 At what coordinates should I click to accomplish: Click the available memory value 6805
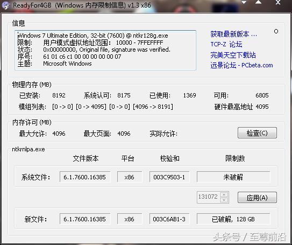(262, 95)
